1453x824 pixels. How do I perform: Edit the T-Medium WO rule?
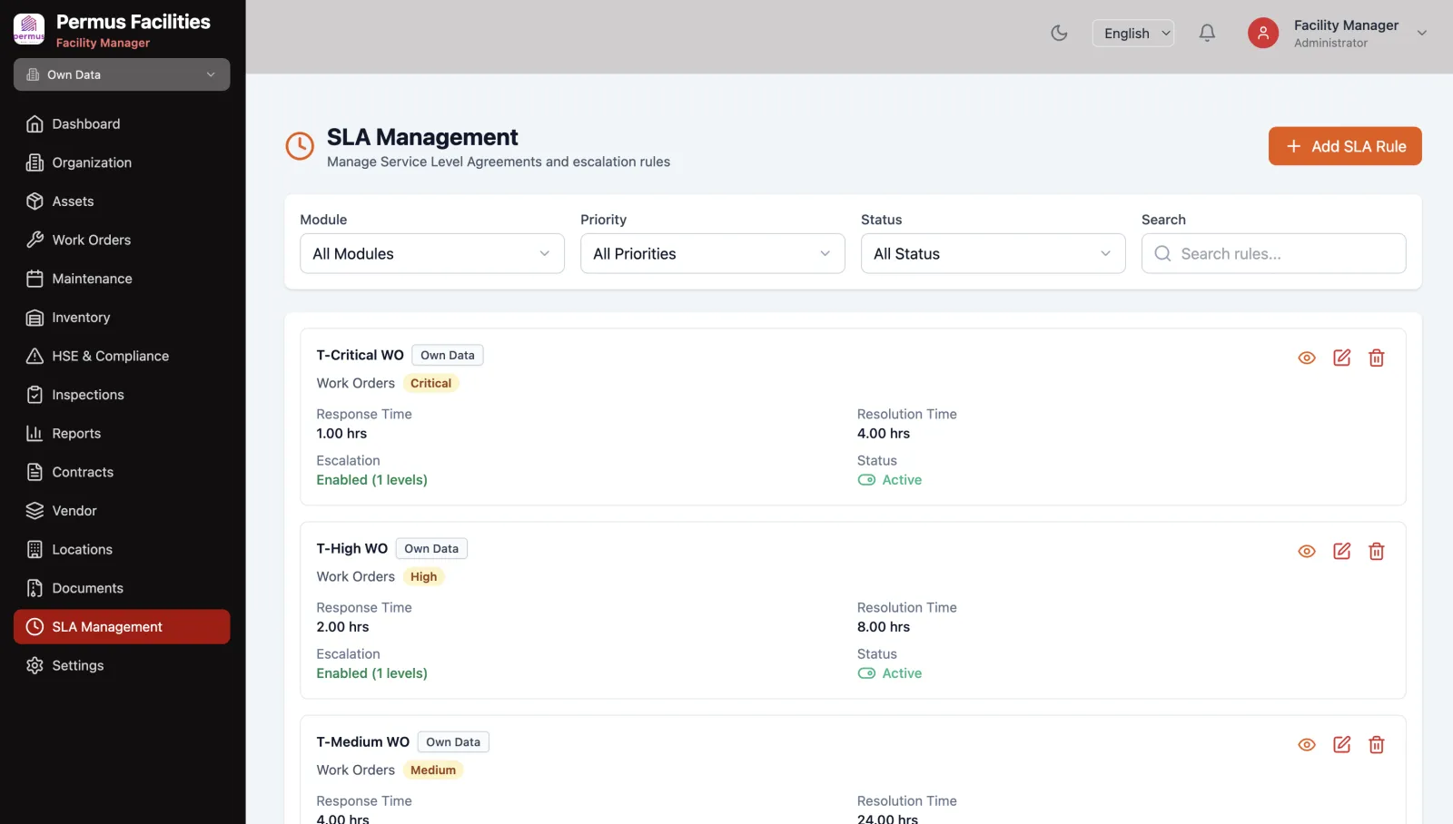click(x=1342, y=744)
